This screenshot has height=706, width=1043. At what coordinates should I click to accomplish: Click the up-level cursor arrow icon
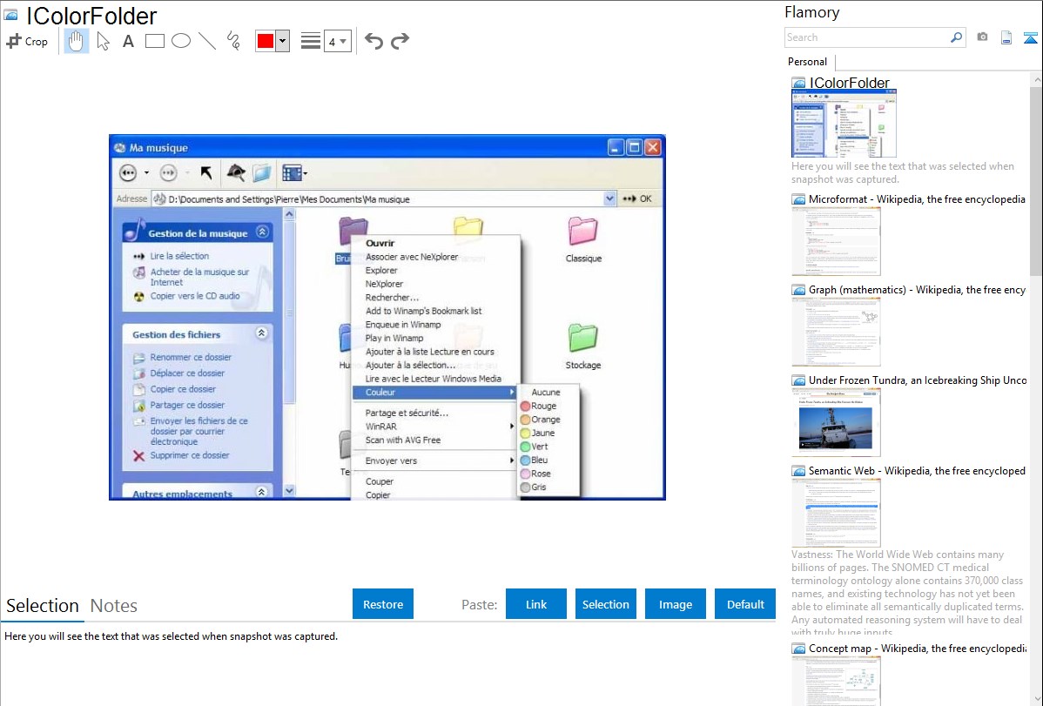pos(206,173)
